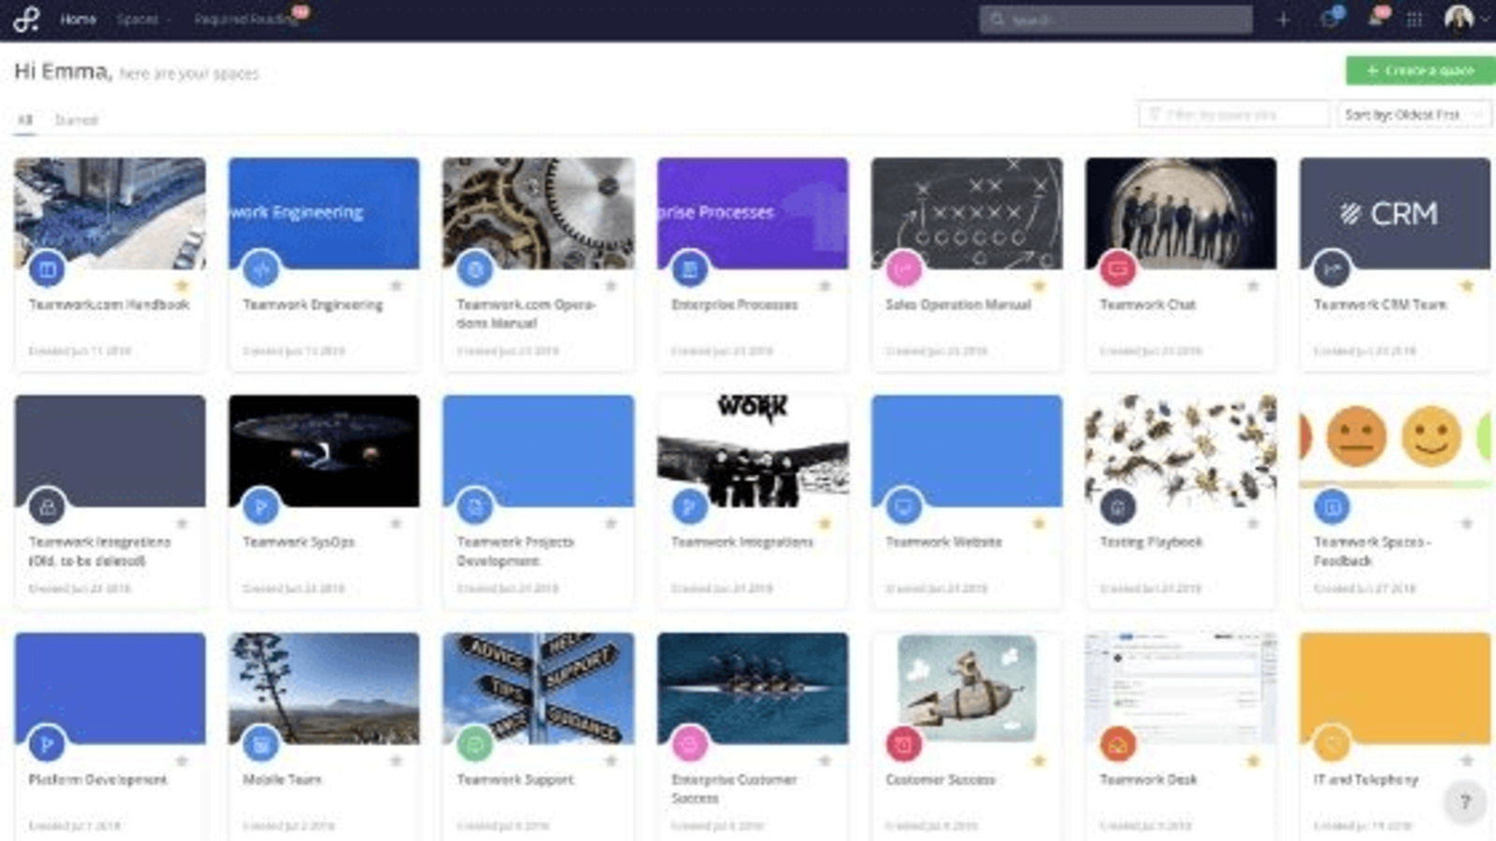This screenshot has height=841, width=1496.
Task: Open the Teamwork.com Handbook space link
Action: click(110, 305)
